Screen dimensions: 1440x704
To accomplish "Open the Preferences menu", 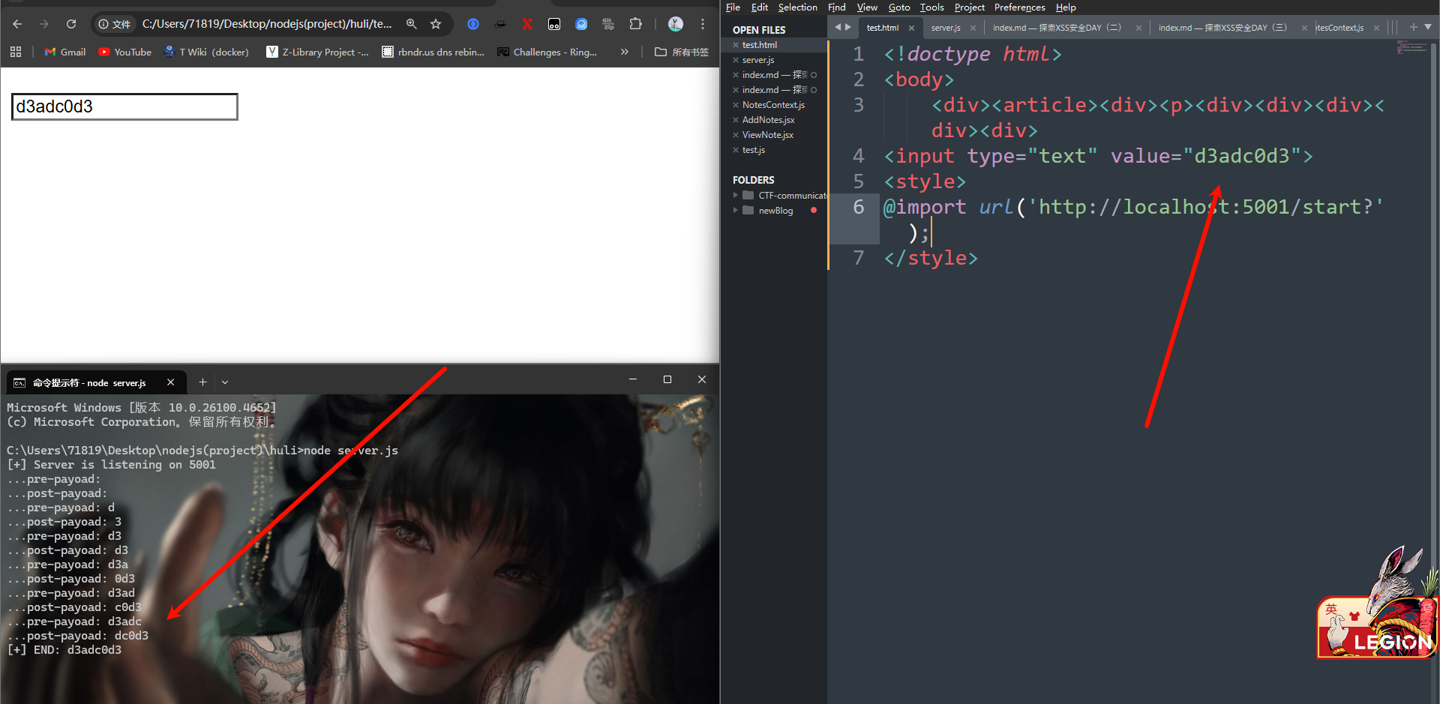I will pyautogui.click(x=1019, y=7).
